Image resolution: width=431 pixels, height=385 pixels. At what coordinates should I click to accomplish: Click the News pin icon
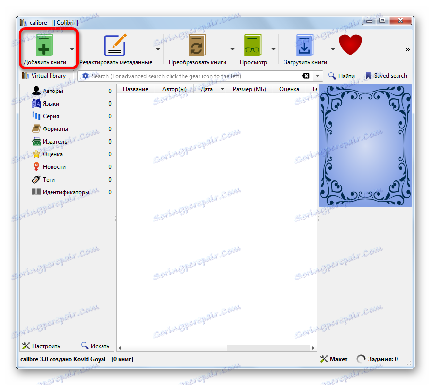coord(36,166)
